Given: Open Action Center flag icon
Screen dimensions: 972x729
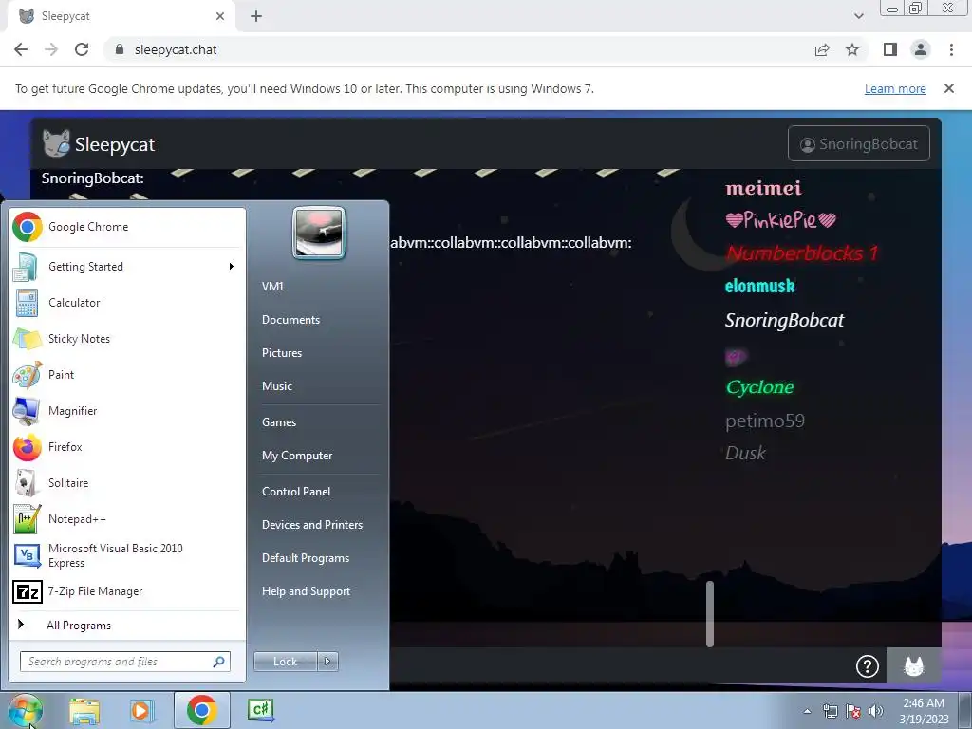Looking at the screenshot, I should pyautogui.click(x=853, y=711).
